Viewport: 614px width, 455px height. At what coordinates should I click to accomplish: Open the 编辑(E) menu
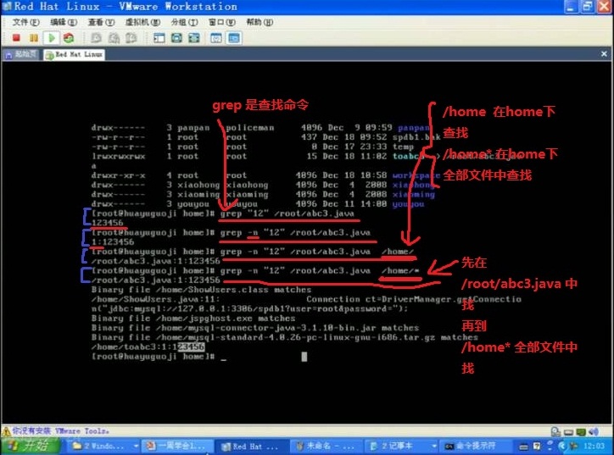tap(64, 22)
